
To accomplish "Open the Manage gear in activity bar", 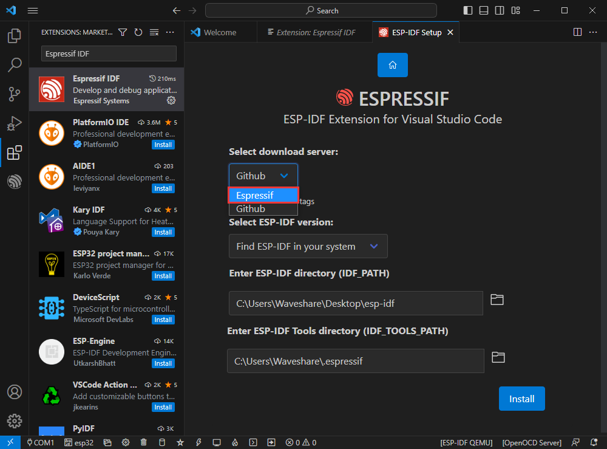I will pos(15,420).
